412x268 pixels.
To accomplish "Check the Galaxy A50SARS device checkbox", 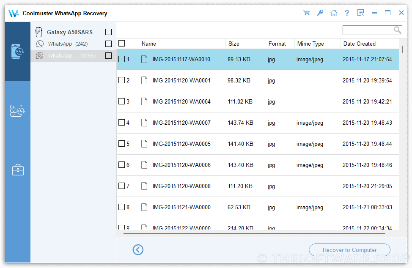I will click(x=109, y=32).
